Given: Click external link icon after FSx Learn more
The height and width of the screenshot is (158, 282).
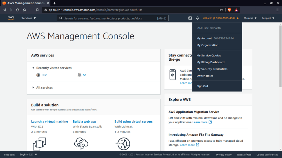Looking at the screenshot, I should [197, 145].
